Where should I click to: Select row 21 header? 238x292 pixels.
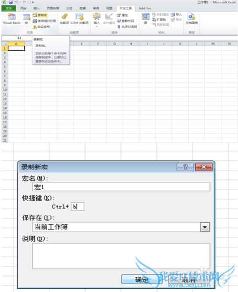(5, 140)
